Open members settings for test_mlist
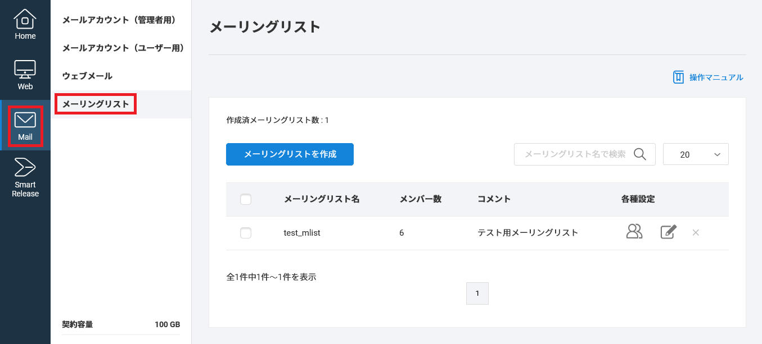 (634, 232)
